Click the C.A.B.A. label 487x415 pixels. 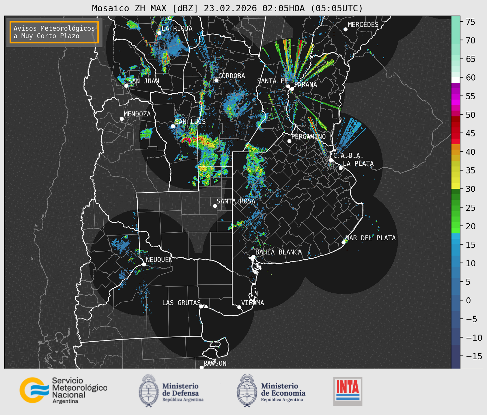[348, 156]
